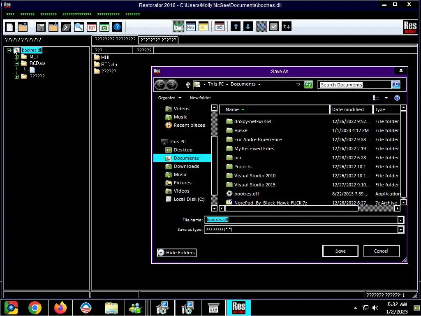
Task: Click the Forward arrow in Save As dialog
Action: coord(171,85)
